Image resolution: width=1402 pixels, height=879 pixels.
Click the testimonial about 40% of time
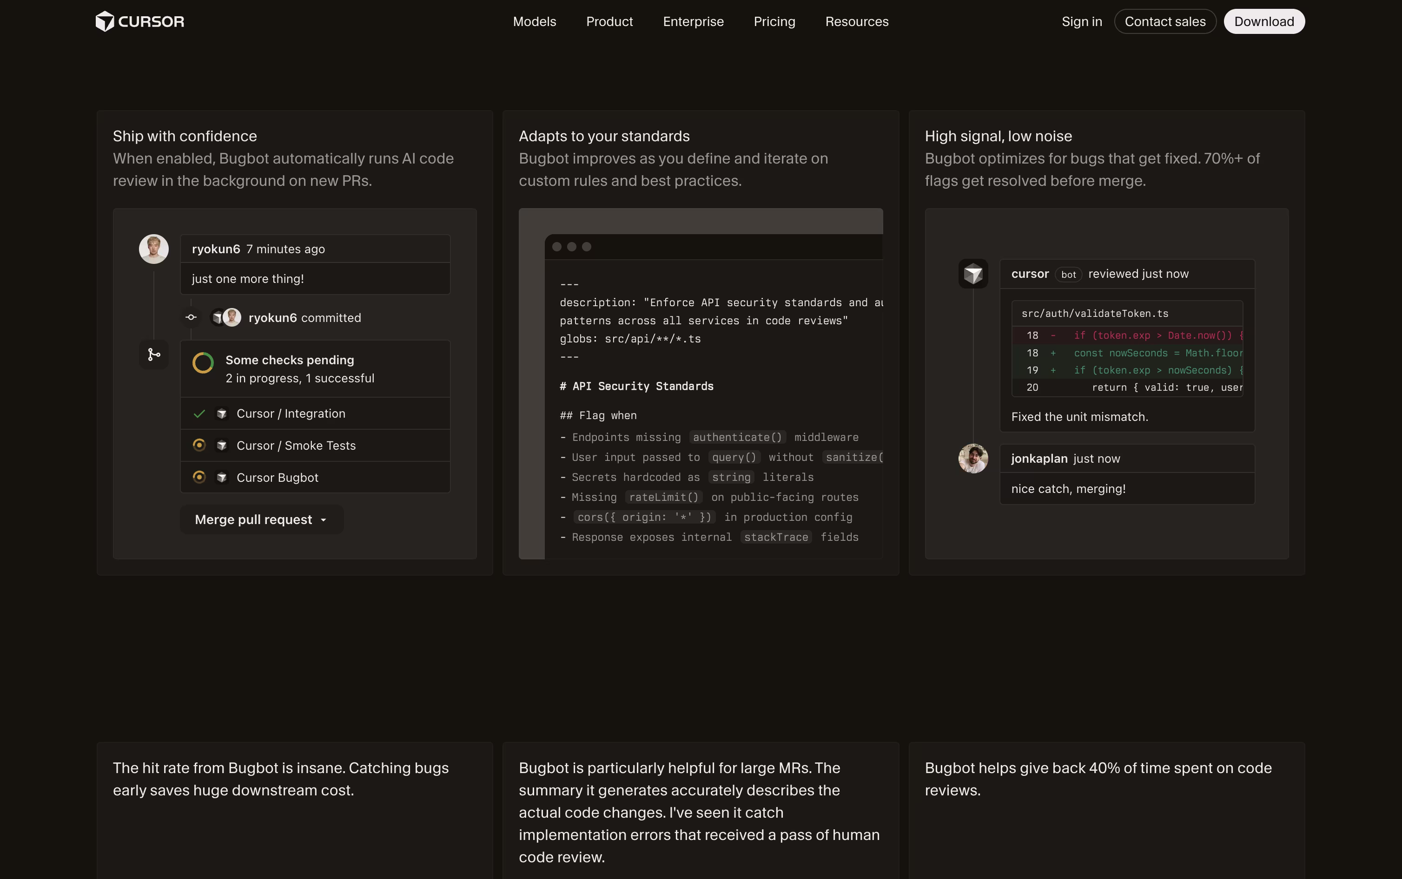tap(1098, 779)
